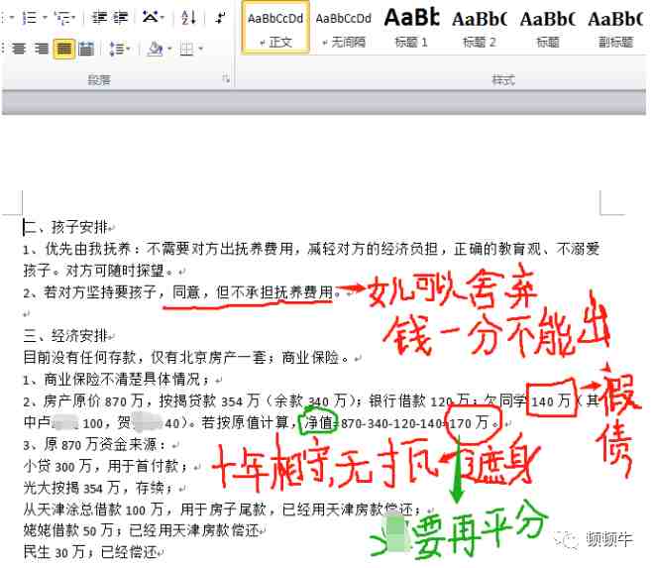654x568 pixels.
Task: Open the numbering format dropdown arrow
Action: (45, 18)
